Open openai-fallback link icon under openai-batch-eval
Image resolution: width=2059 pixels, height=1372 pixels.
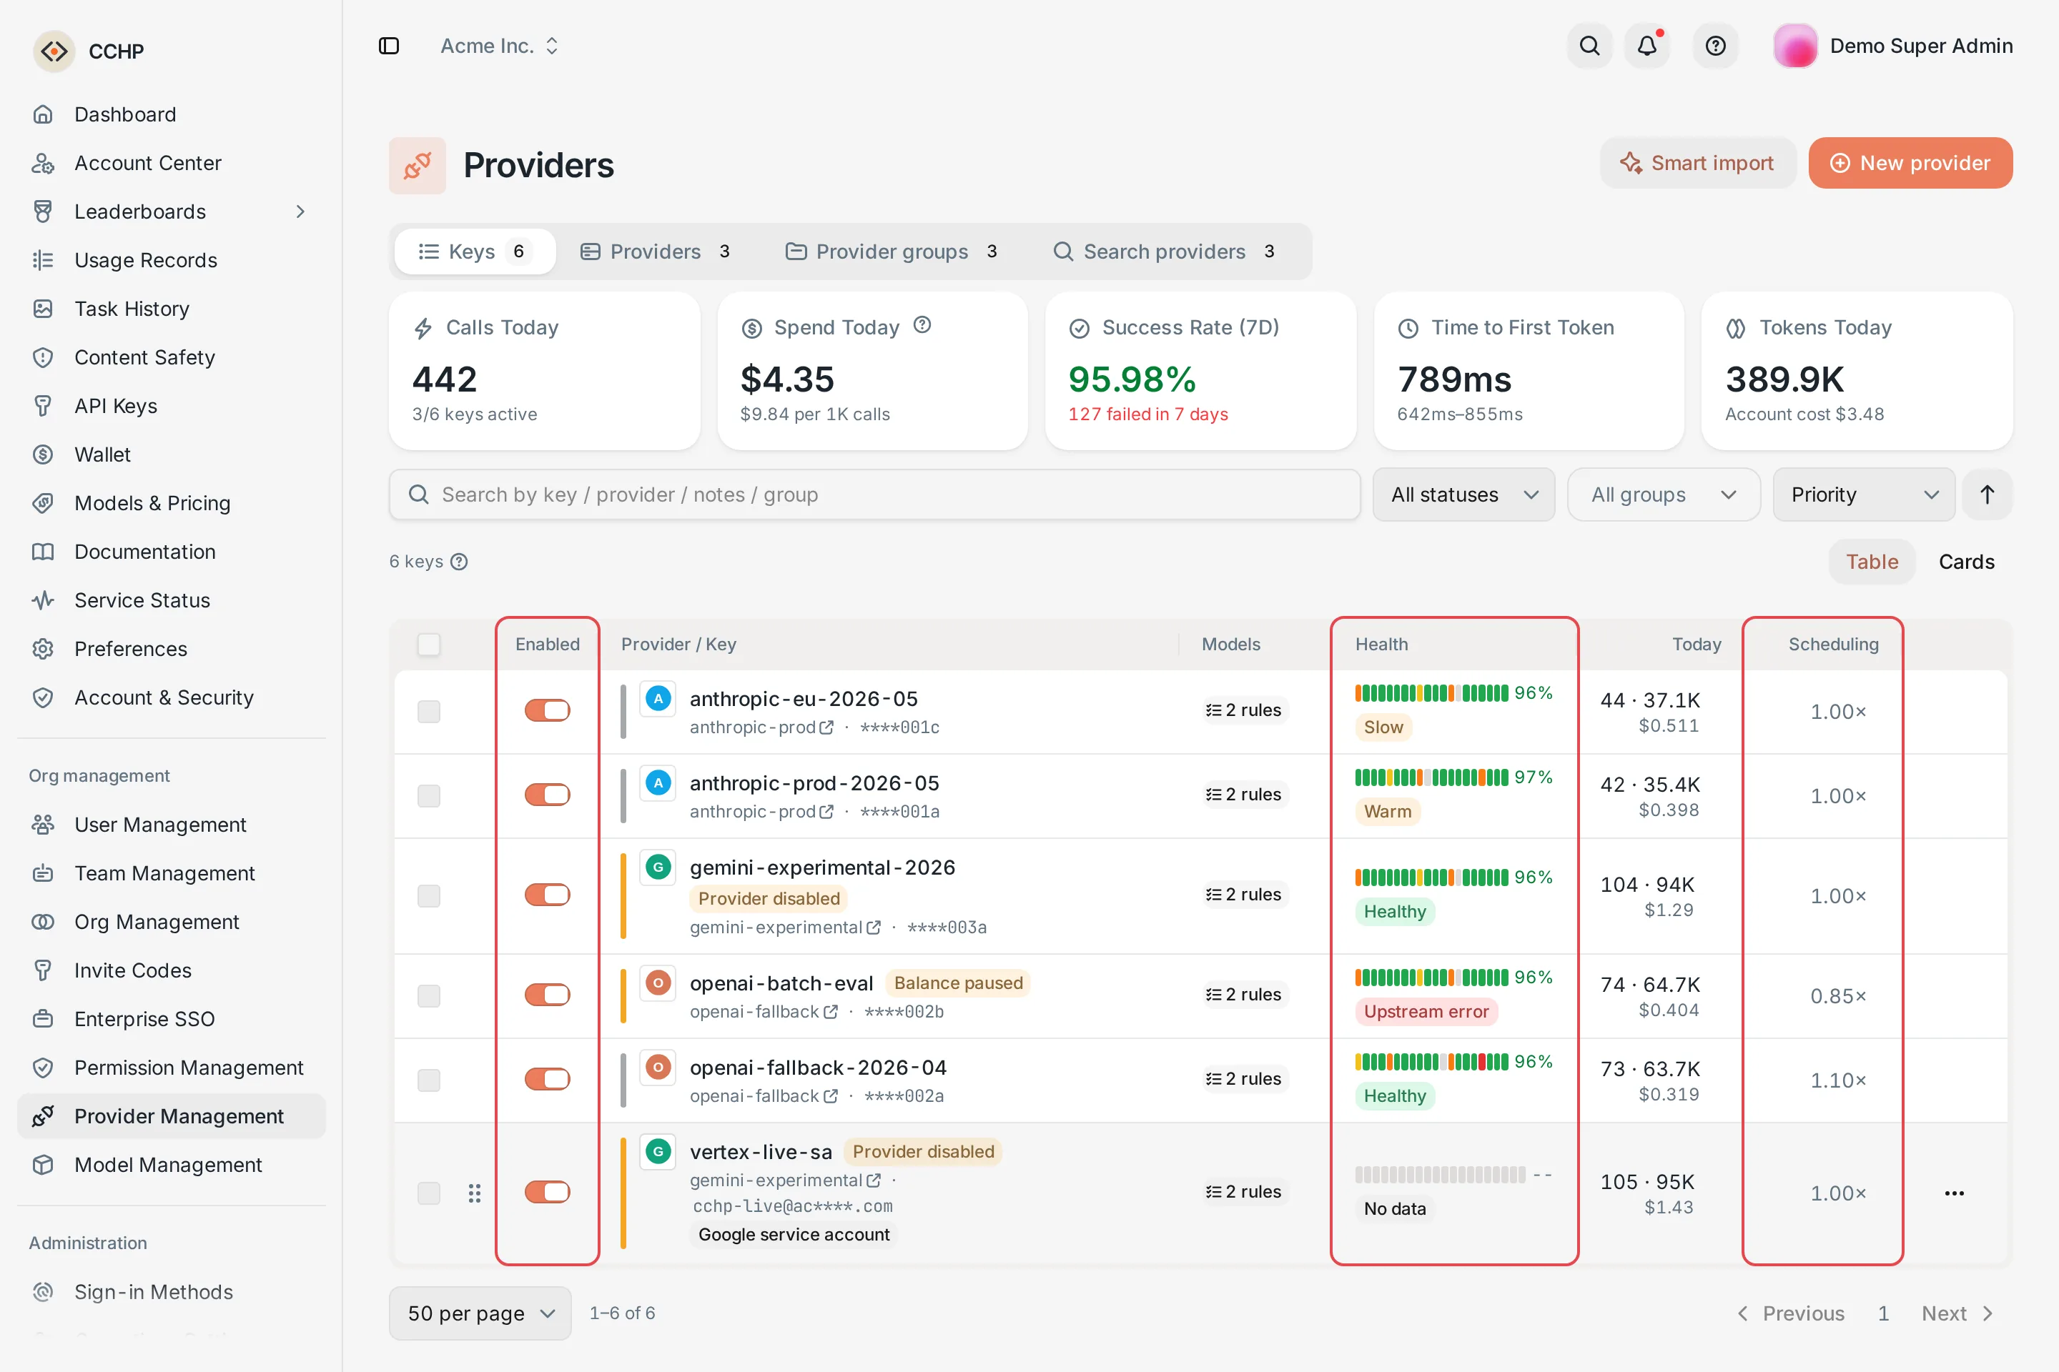(x=831, y=1012)
